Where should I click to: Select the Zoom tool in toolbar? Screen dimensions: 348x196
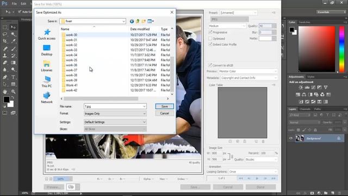(x=13, y=91)
